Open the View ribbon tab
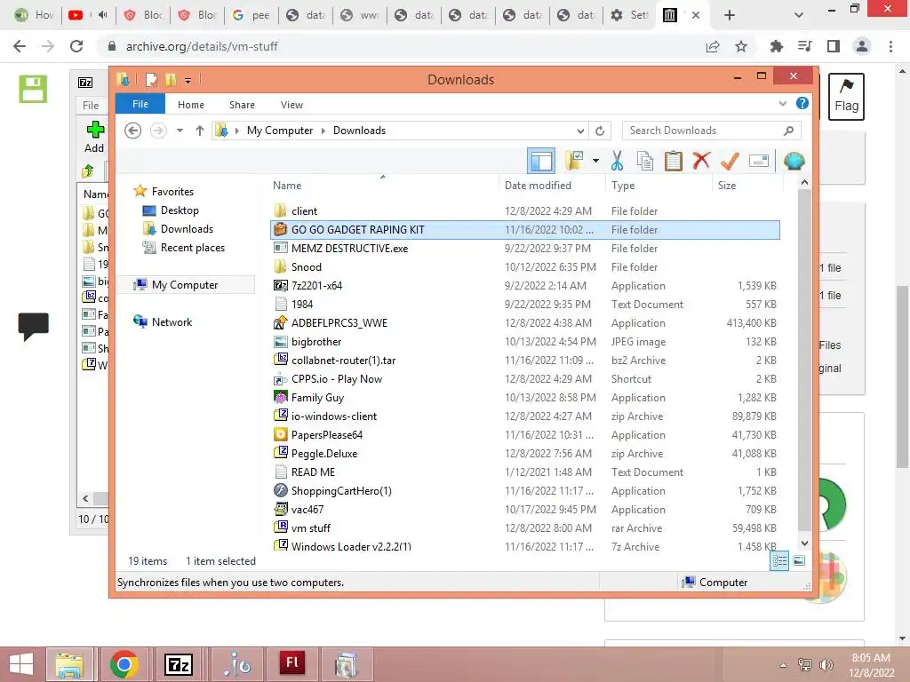Viewport: 910px width, 682px height. (291, 105)
